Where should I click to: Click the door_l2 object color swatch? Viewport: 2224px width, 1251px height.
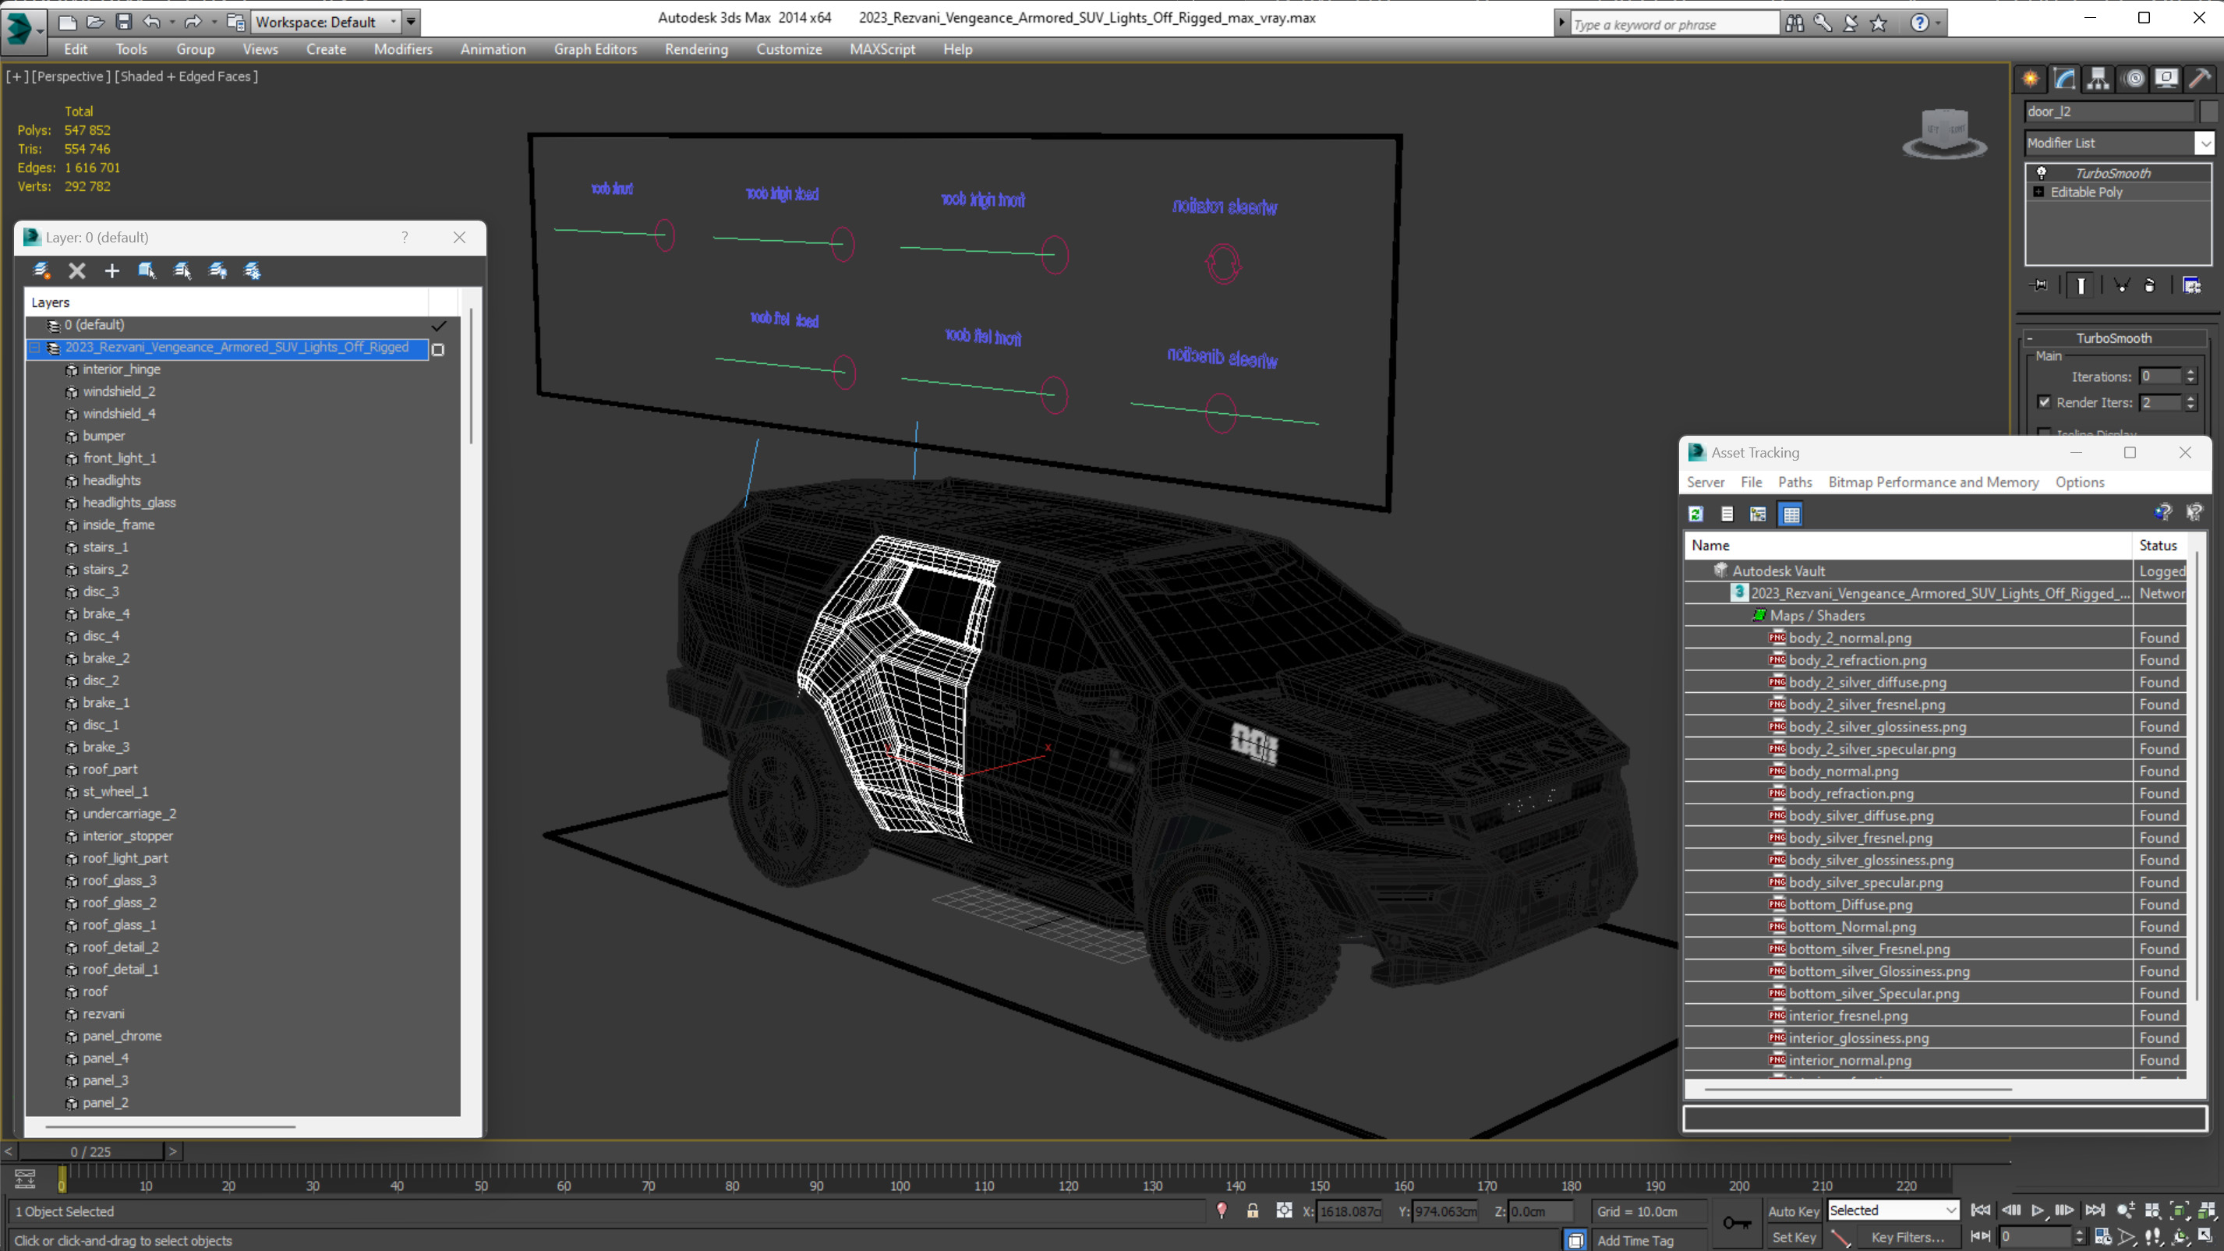[x=2208, y=111]
